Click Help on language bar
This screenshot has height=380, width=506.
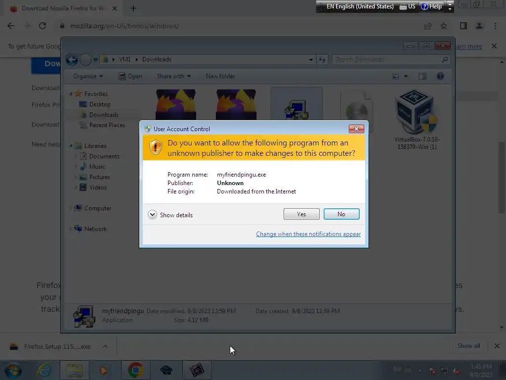tap(431, 6)
